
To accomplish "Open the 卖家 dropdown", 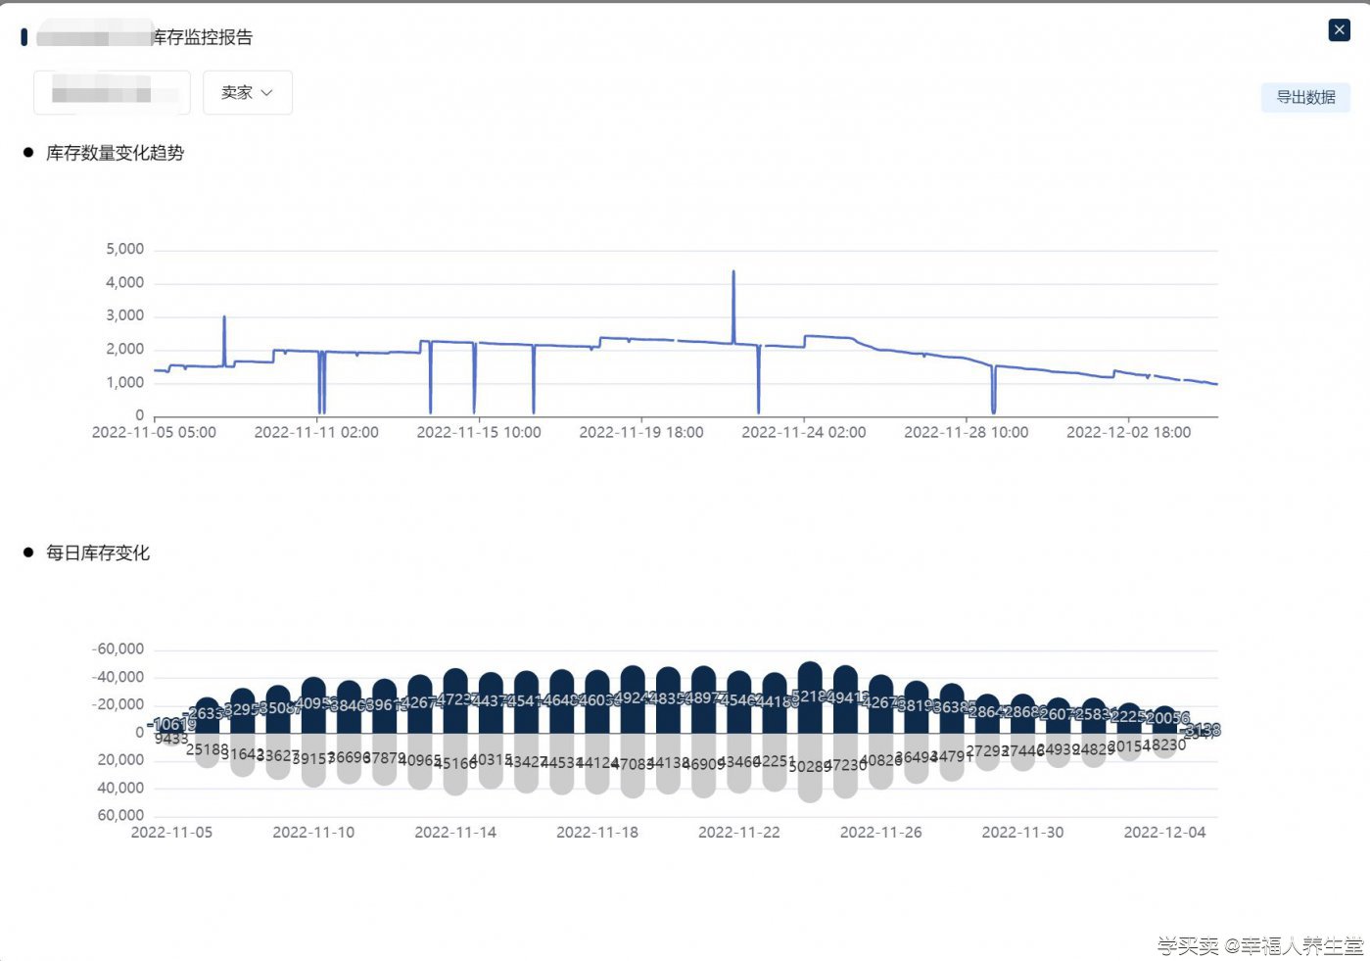I will click(x=248, y=92).
